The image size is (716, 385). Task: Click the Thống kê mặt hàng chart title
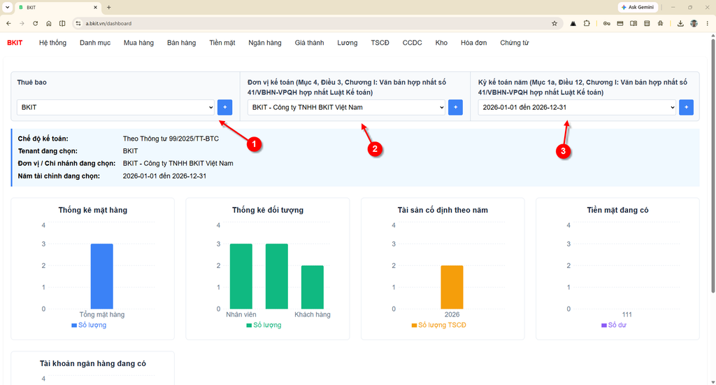point(93,210)
